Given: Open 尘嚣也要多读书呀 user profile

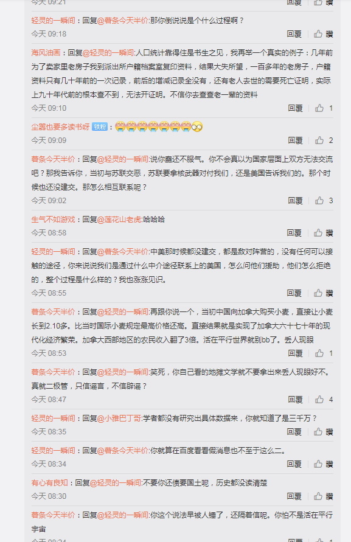Looking at the screenshot, I should coord(60,127).
